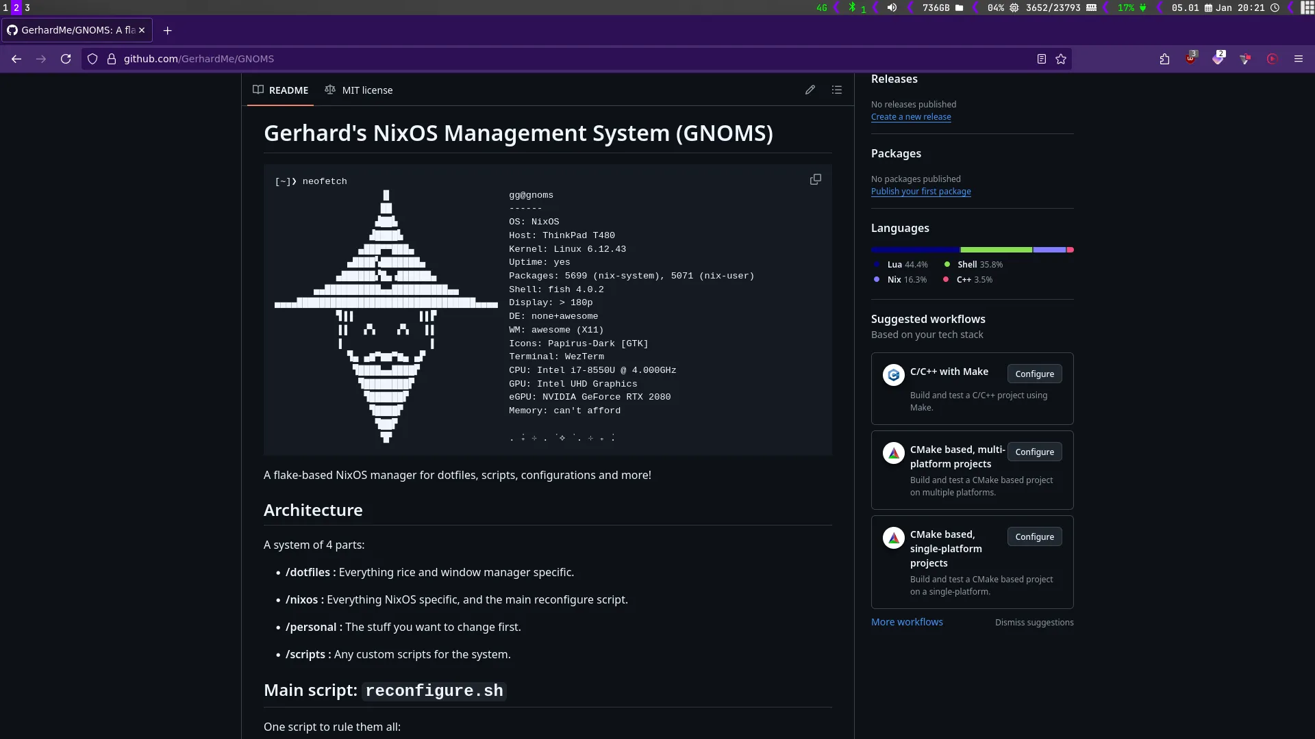Click the Packages sidebar heading
This screenshot has width=1315, height=739.
[x=896, y=154]
